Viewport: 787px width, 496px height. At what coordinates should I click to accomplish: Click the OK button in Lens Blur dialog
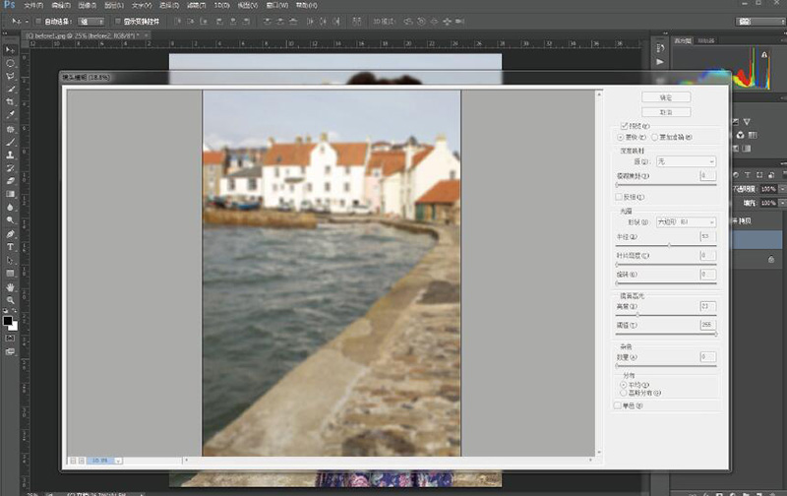pos(665,97)
